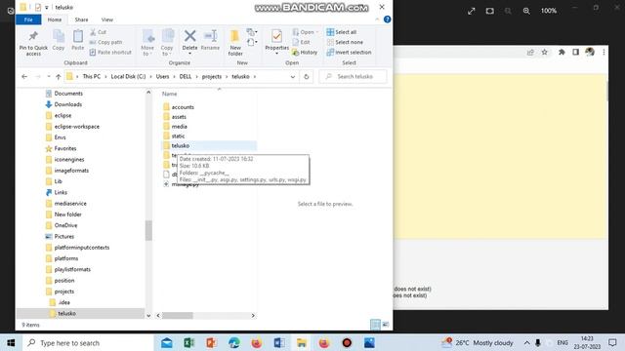Click Paste shortcut in ribbon
The height and width of the screenshot is (351, 625).
(x=110, y=52)
